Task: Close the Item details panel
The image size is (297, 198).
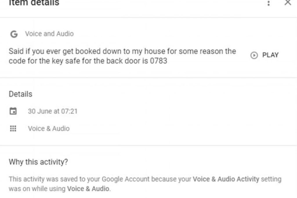Action: click(287, 3)
